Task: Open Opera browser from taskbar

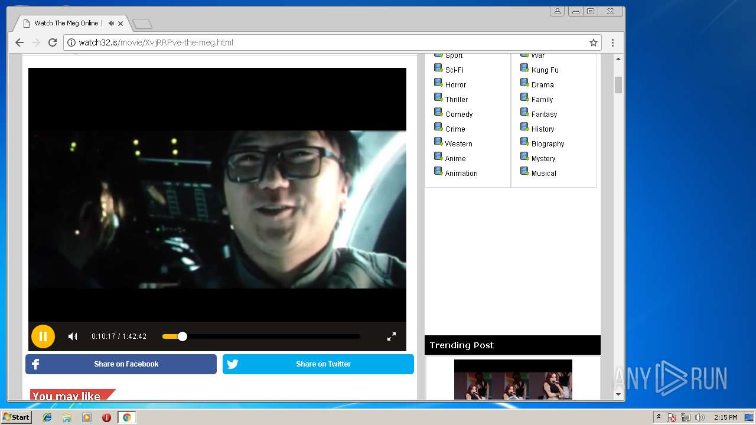Action: (x=106, y=417)
